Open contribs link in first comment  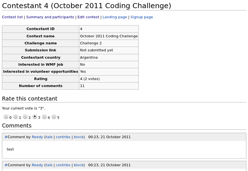[63, 137]
